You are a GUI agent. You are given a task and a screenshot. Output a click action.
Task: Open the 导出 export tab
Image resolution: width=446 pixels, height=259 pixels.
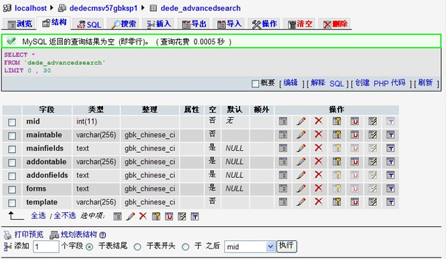194,24
